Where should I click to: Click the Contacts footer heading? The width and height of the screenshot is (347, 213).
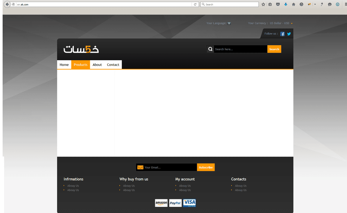tap(239, 179)
